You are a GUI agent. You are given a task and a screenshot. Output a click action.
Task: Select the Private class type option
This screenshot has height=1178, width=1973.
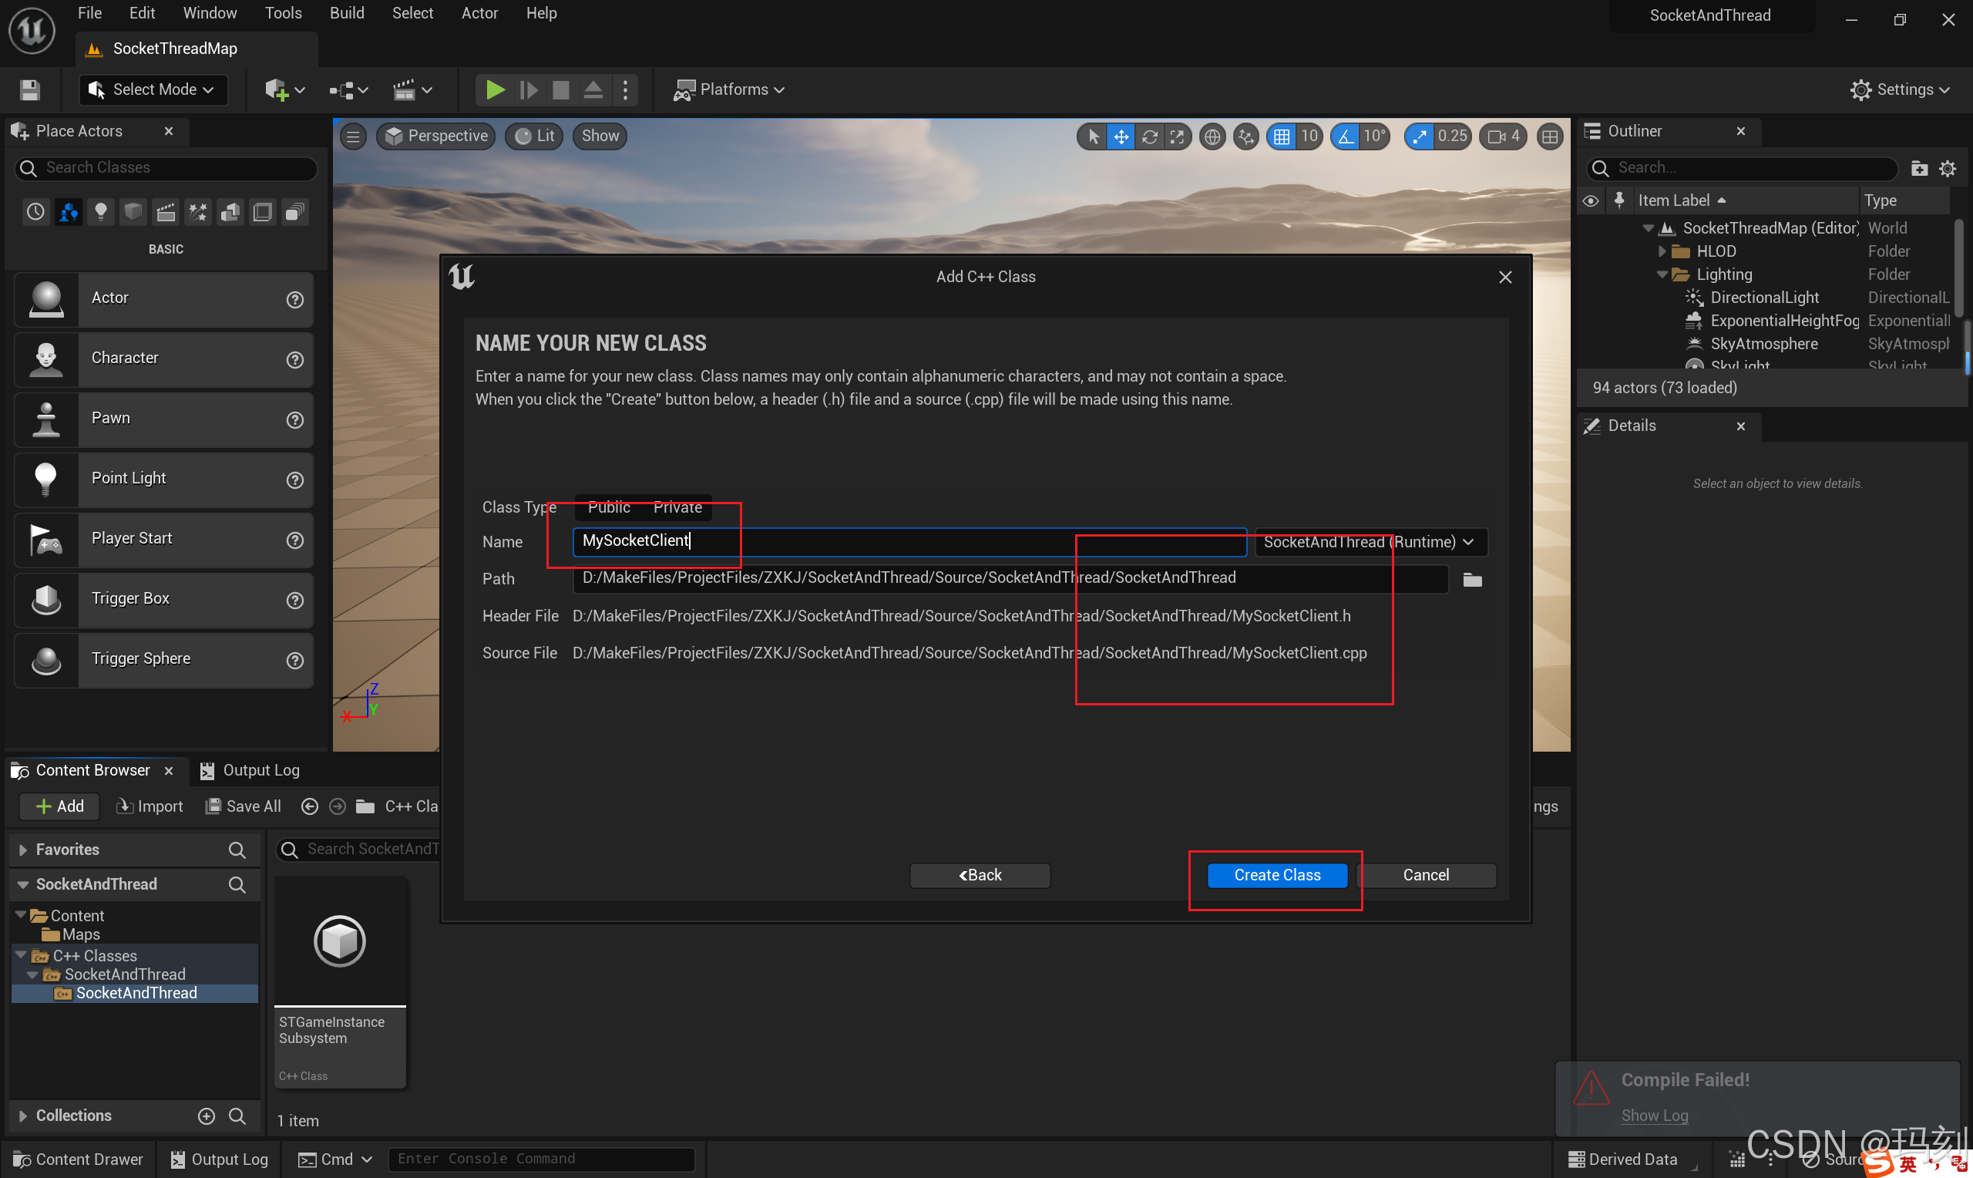677,507
